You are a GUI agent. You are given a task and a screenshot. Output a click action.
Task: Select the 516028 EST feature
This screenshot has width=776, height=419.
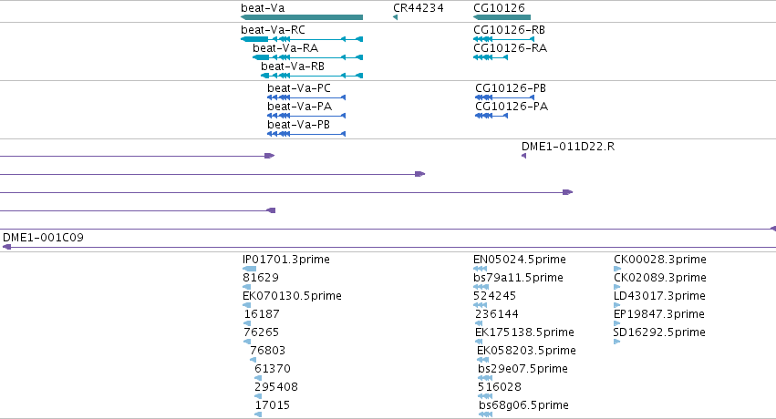click(x=500, y=388)
